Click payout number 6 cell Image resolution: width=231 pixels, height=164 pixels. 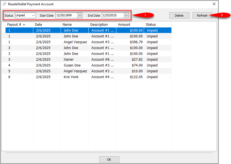pyautogui.click(x=19, y=77)
